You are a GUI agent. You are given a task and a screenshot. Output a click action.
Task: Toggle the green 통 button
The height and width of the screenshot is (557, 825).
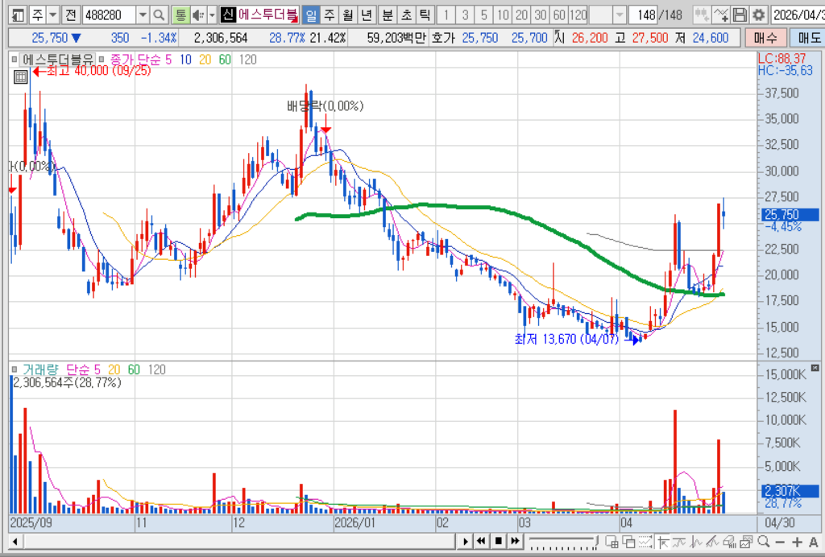click(180, 15)
